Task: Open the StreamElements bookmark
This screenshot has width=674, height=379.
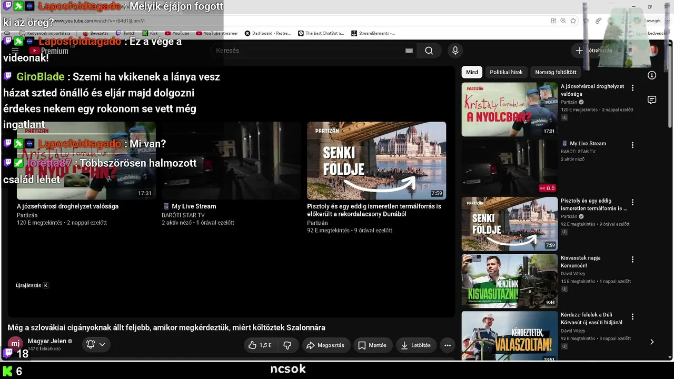Action: coord(373,33)
